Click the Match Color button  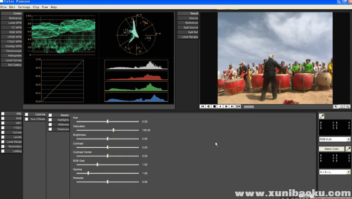click(332, 149)
